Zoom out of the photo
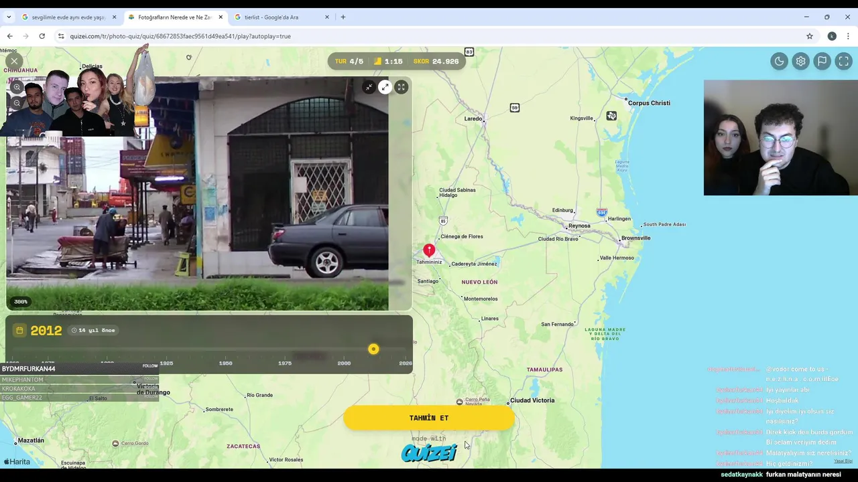 point(17,103)
